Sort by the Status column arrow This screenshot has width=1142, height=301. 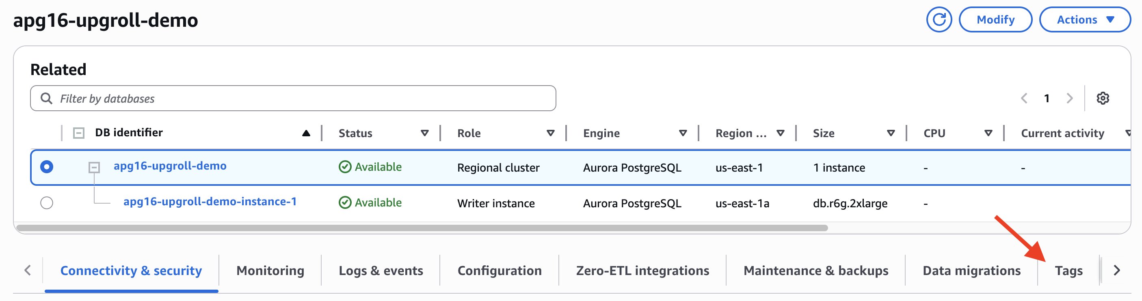pos(424,133)
